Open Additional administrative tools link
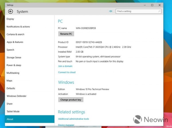172x128 pixels. tap(73, 119)
